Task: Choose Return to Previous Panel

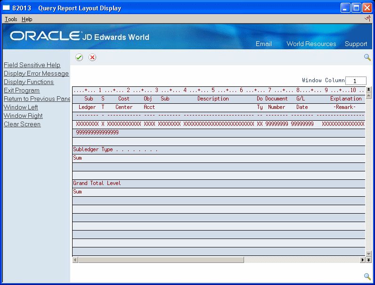Action: (37, 99)
